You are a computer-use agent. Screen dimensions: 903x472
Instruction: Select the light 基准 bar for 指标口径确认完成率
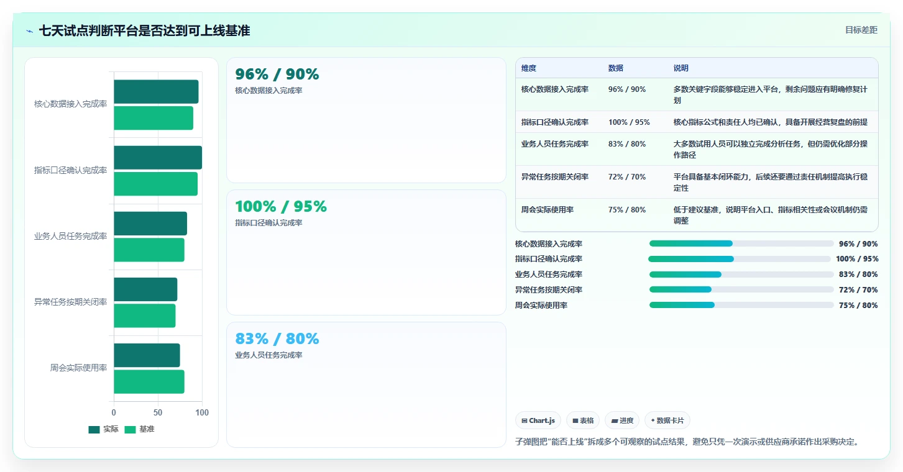(x=155, y=184)
